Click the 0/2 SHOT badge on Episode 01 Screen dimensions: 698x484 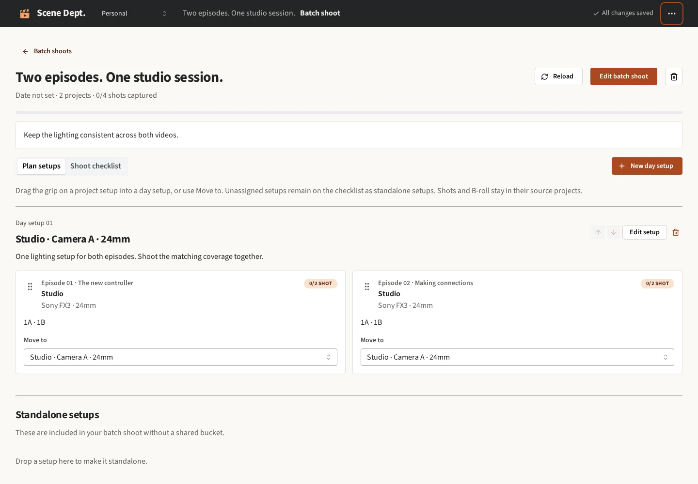pos(320,284)
